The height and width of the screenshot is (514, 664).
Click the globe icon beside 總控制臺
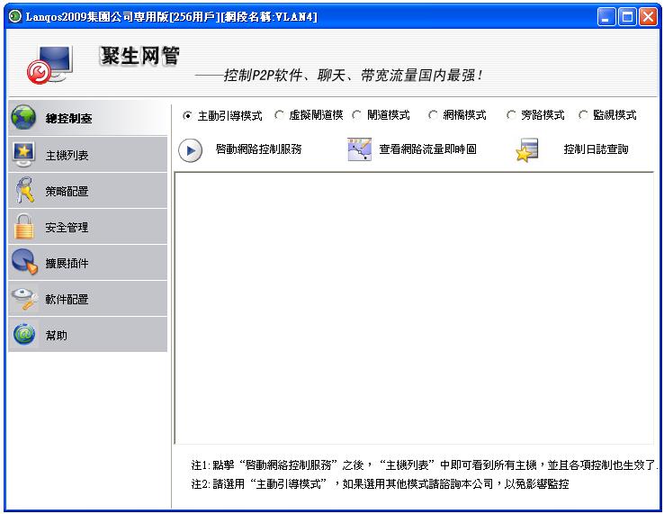tap(23, 117)
